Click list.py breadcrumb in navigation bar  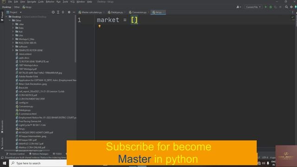pos(27,7)
